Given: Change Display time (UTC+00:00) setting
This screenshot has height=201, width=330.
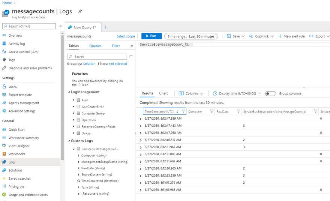Looking at the screenshot, I should [237, 93].
